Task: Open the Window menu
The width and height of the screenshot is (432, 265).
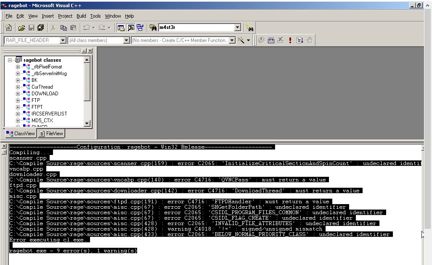Action: (x=113, y=16)
